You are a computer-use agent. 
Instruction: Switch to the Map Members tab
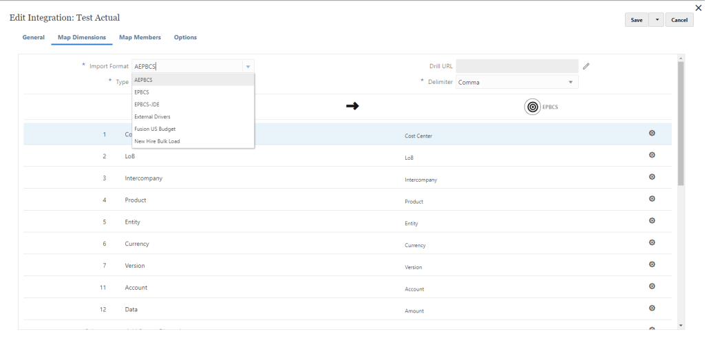point(140,37)
